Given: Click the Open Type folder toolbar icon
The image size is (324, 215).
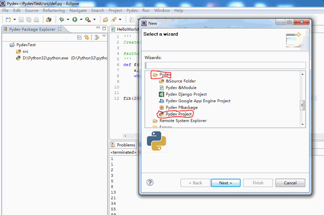Looking at the screenshot, I should coord(106,20).
